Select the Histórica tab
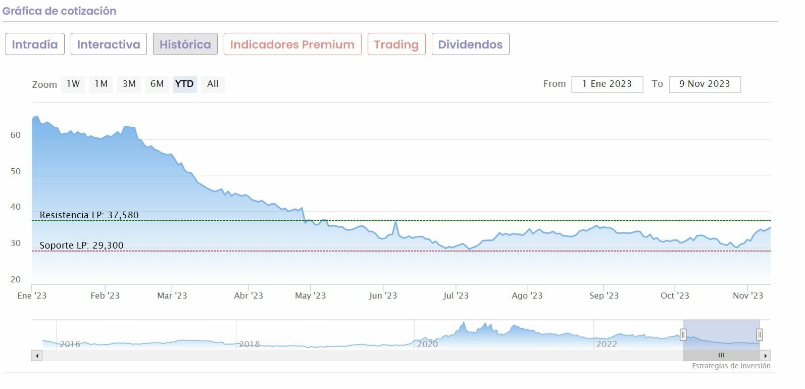 185,44
